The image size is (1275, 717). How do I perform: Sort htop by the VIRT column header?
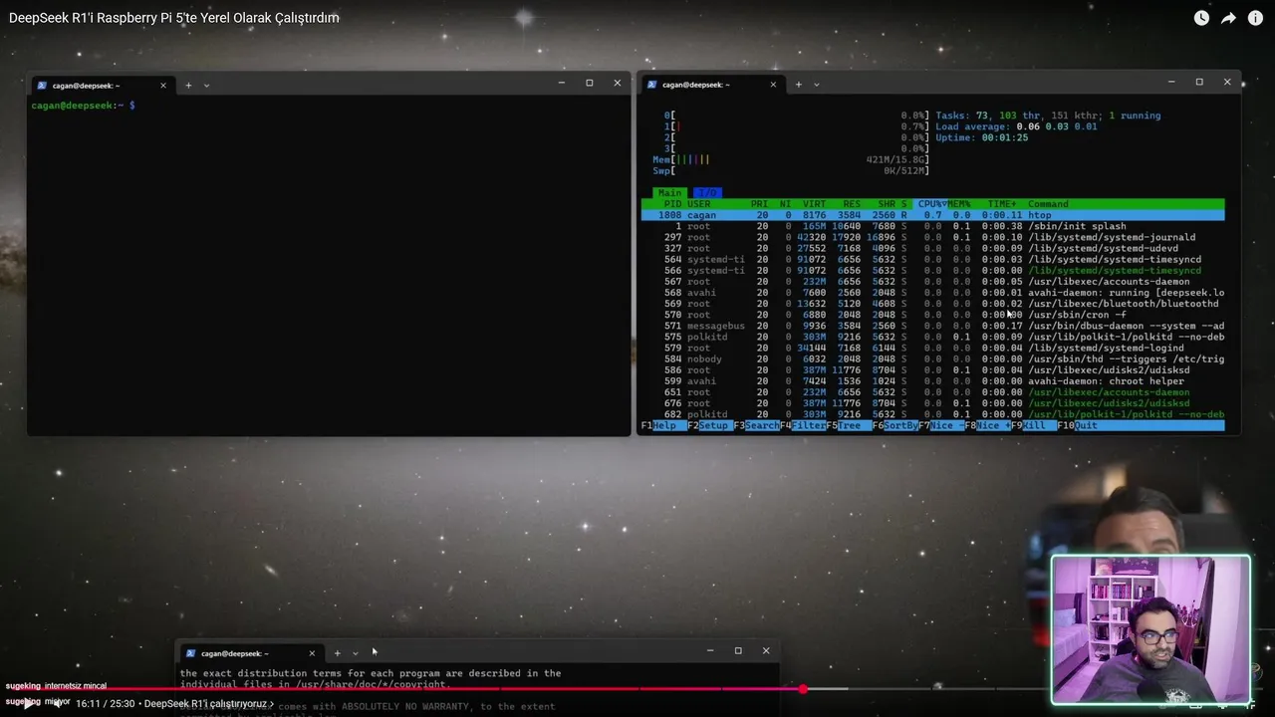point(814,204)
